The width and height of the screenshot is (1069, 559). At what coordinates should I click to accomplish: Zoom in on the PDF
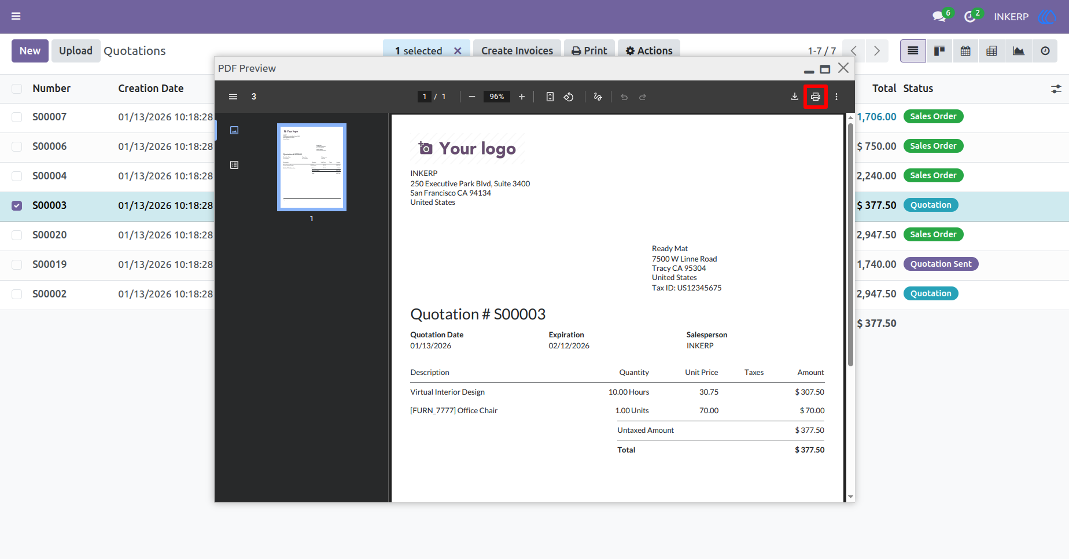(522, 97)
